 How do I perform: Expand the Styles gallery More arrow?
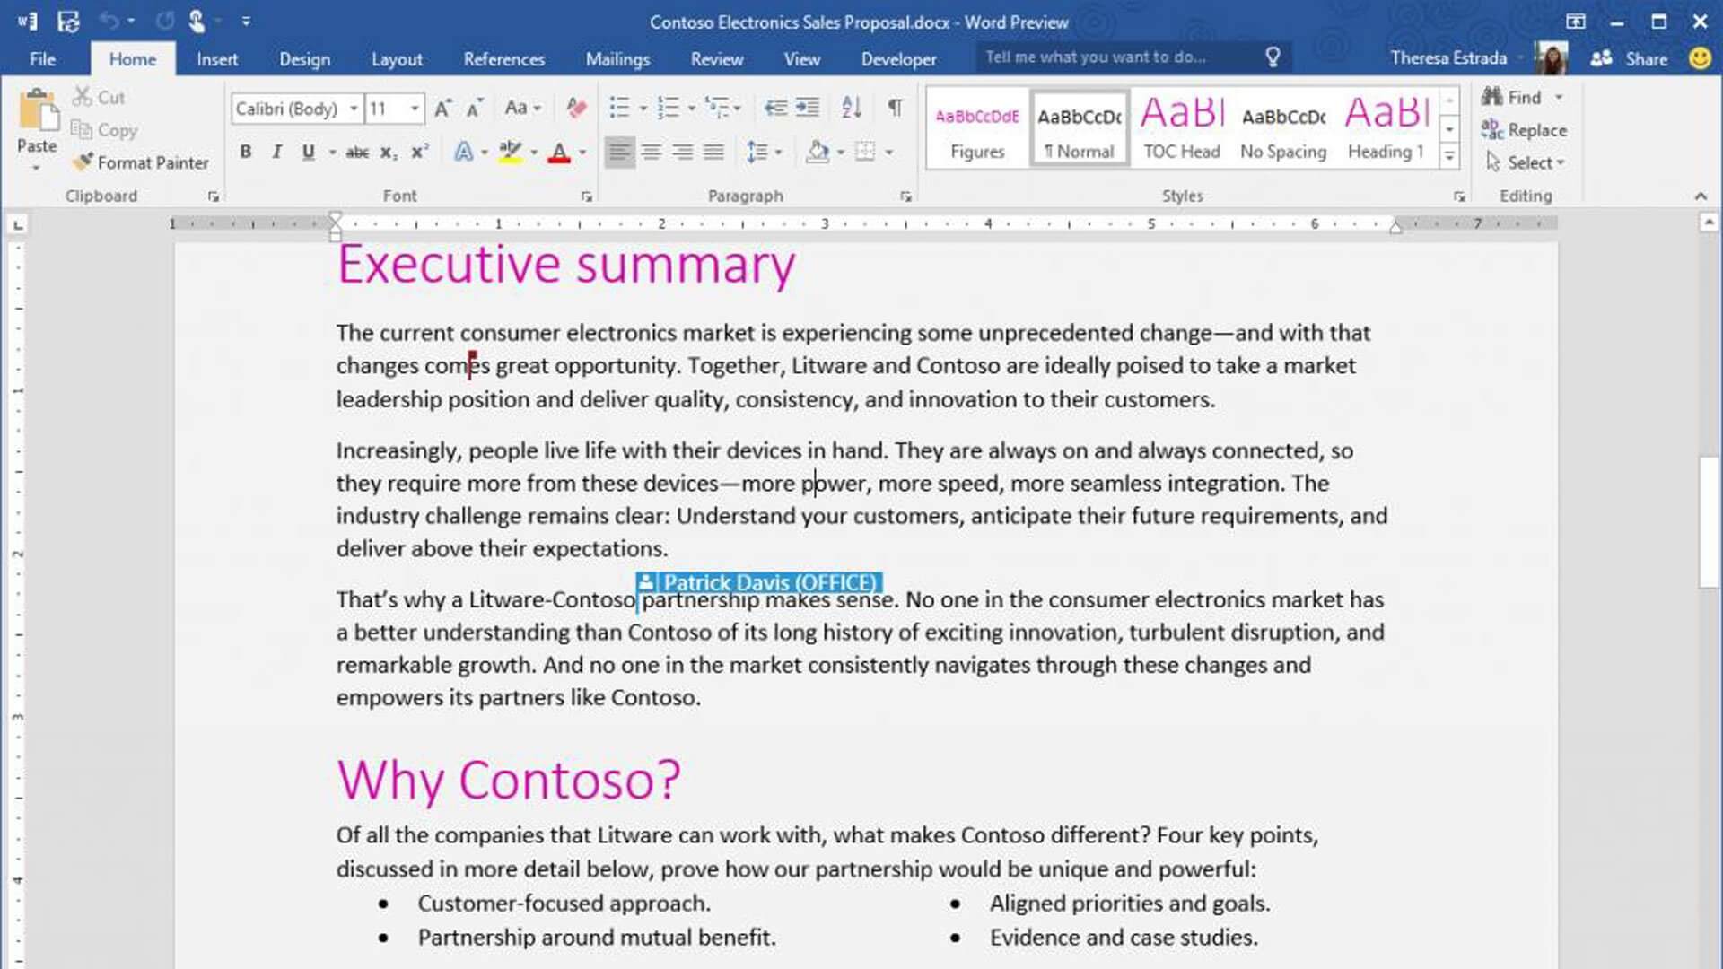pyautogui.click(x=1449, y=157)
